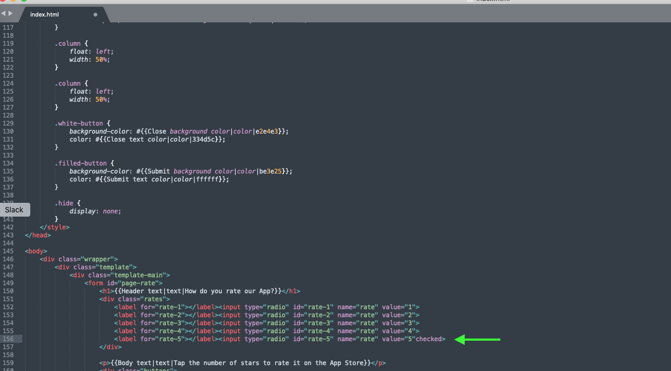The height and width of the screenshot is (371, 671).
Task: Click gutter line number 145
Action: pos(7,251)
